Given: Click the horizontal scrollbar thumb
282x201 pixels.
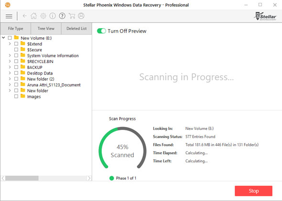Looking at the screenshot, I should [x=22, y=178].
